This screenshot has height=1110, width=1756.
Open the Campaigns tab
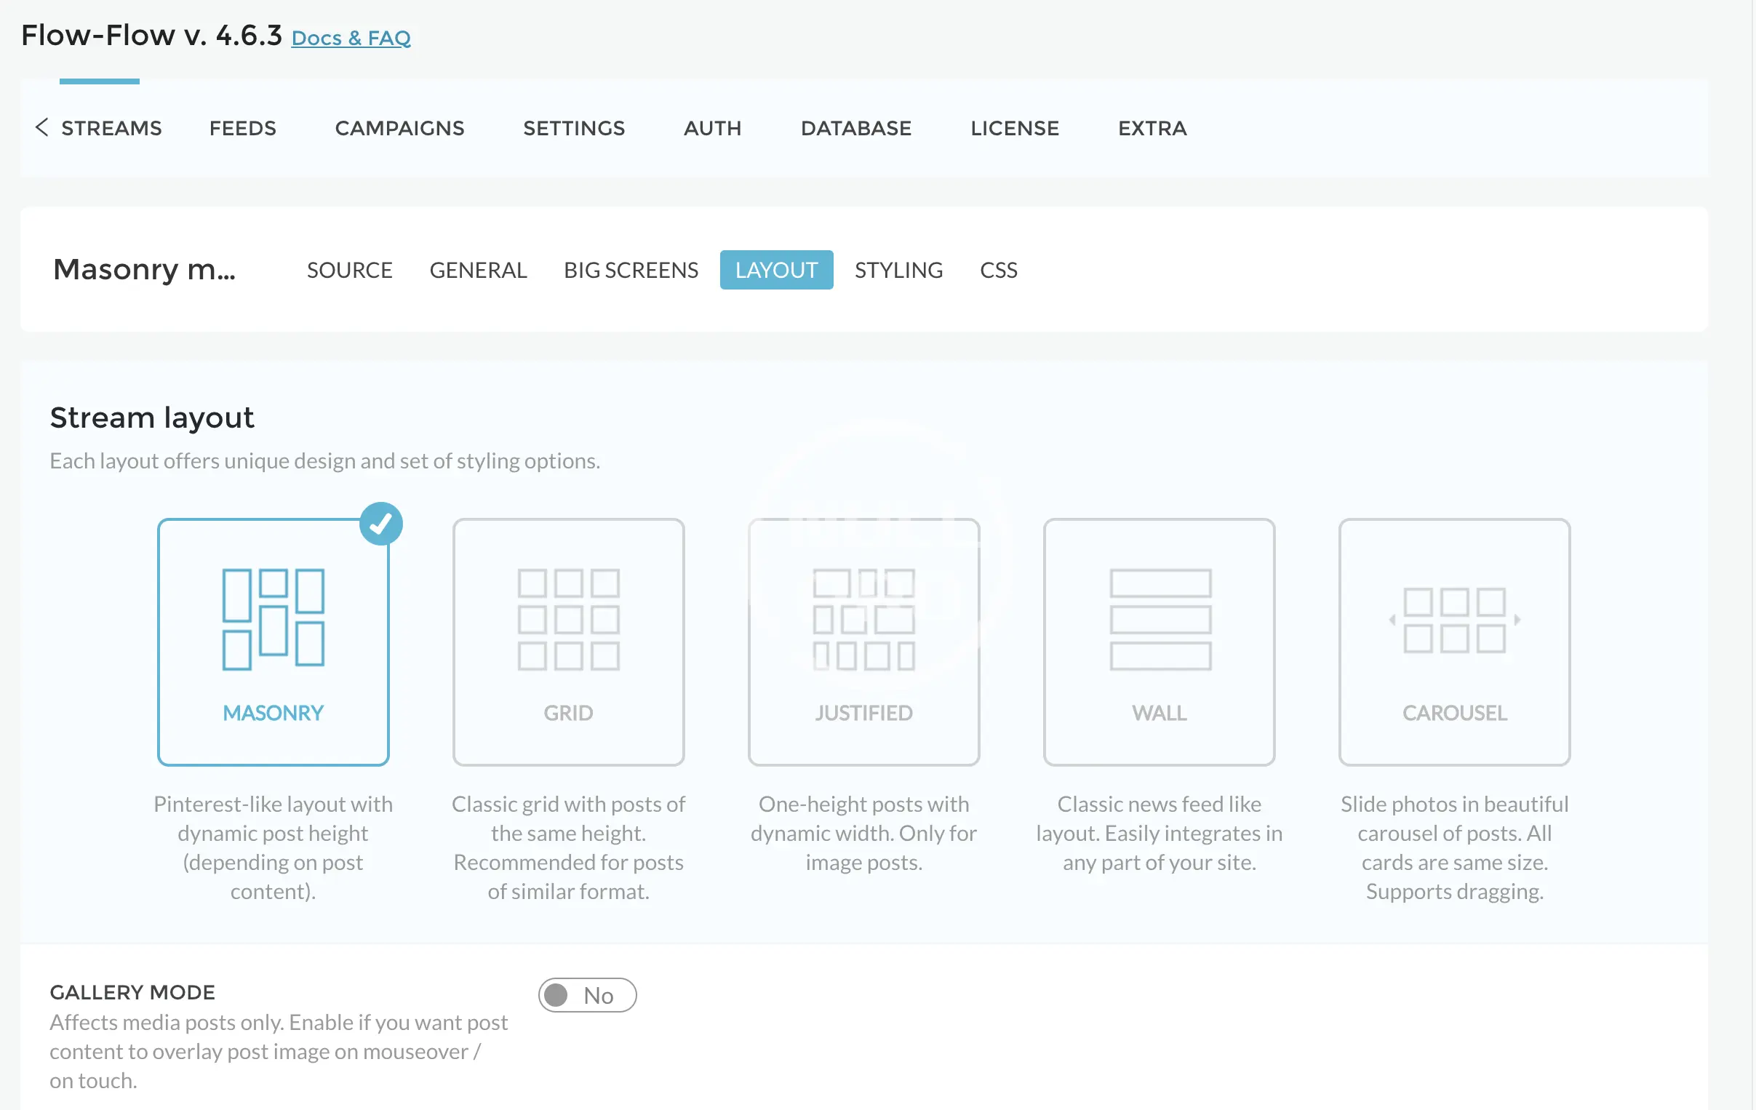click(399, 128)
